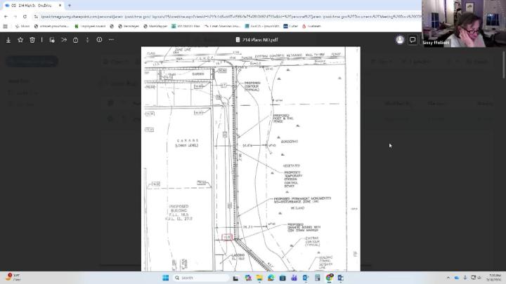Delete the file using the trash icon

pos(32,40)
